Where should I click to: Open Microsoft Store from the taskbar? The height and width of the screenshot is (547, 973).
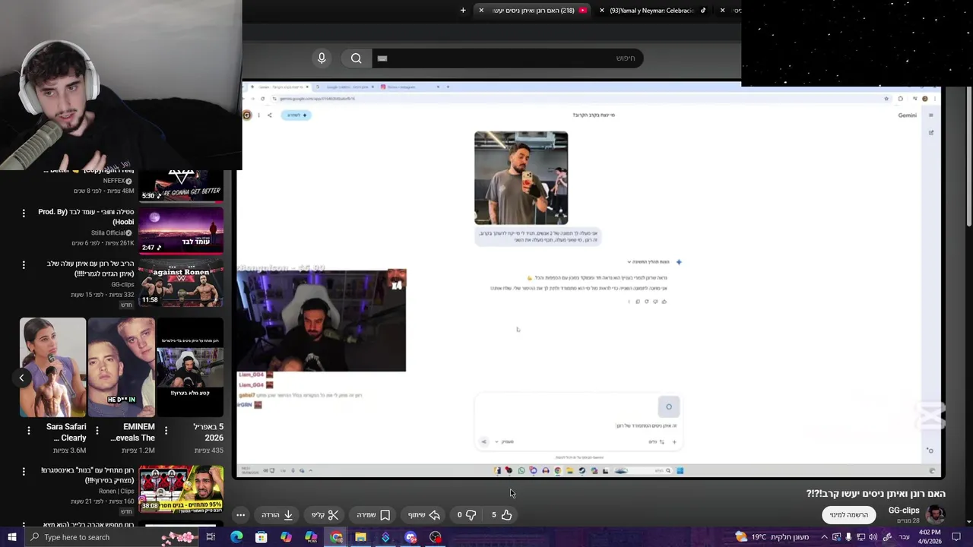click(x=261, y=537)
